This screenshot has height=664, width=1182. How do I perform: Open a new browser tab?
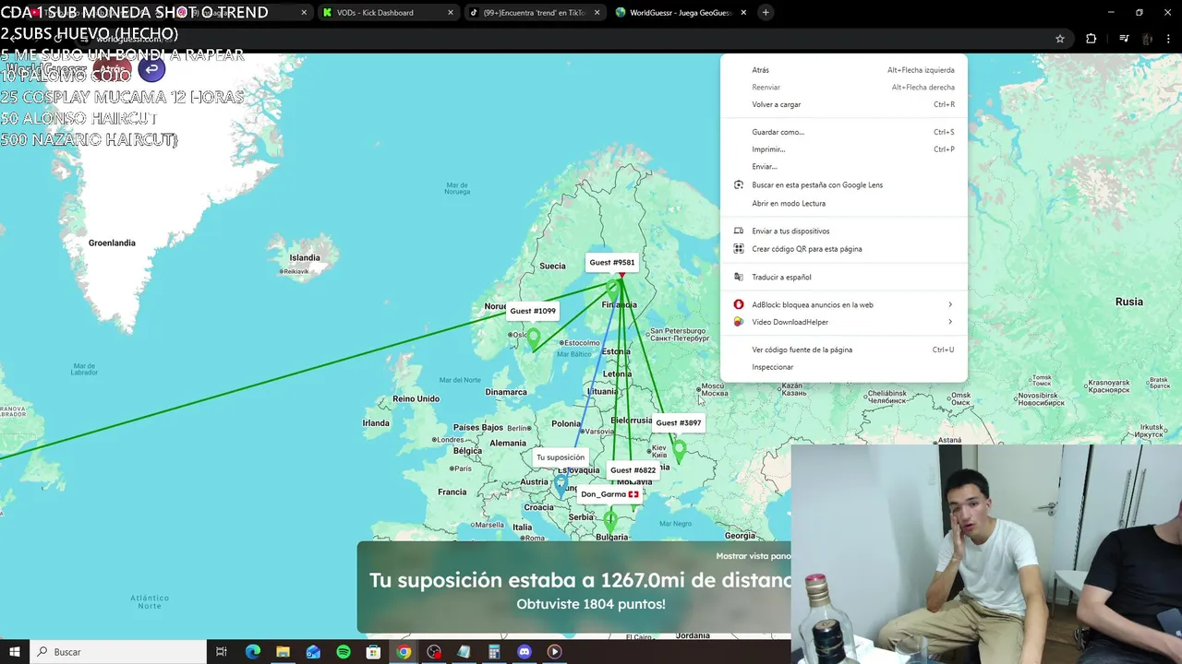pyautogui.click(x=766, y=12)
